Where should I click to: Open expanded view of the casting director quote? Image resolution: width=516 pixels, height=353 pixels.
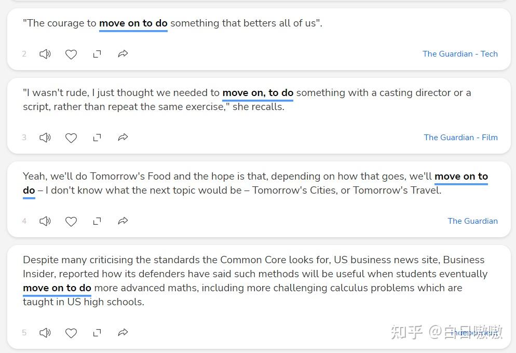pyautogui.click(x=97, y=137)
